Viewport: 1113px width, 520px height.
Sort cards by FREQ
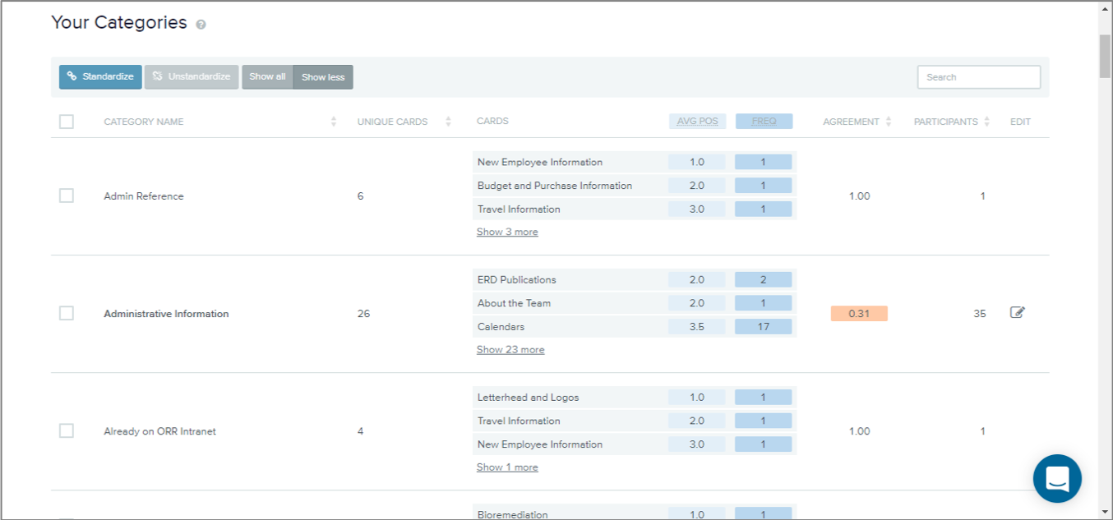[764, 122]
